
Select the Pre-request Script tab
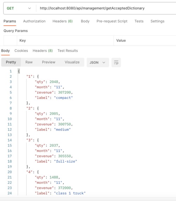tap(112, 21)
